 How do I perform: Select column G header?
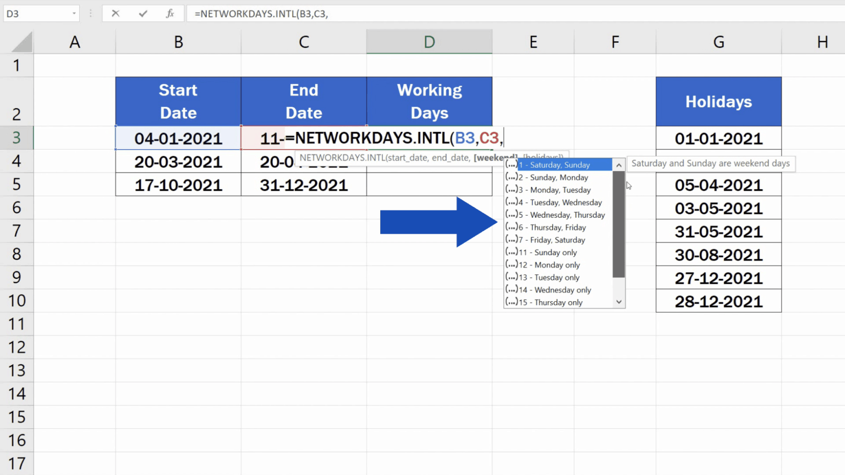[x=718, y=42]
